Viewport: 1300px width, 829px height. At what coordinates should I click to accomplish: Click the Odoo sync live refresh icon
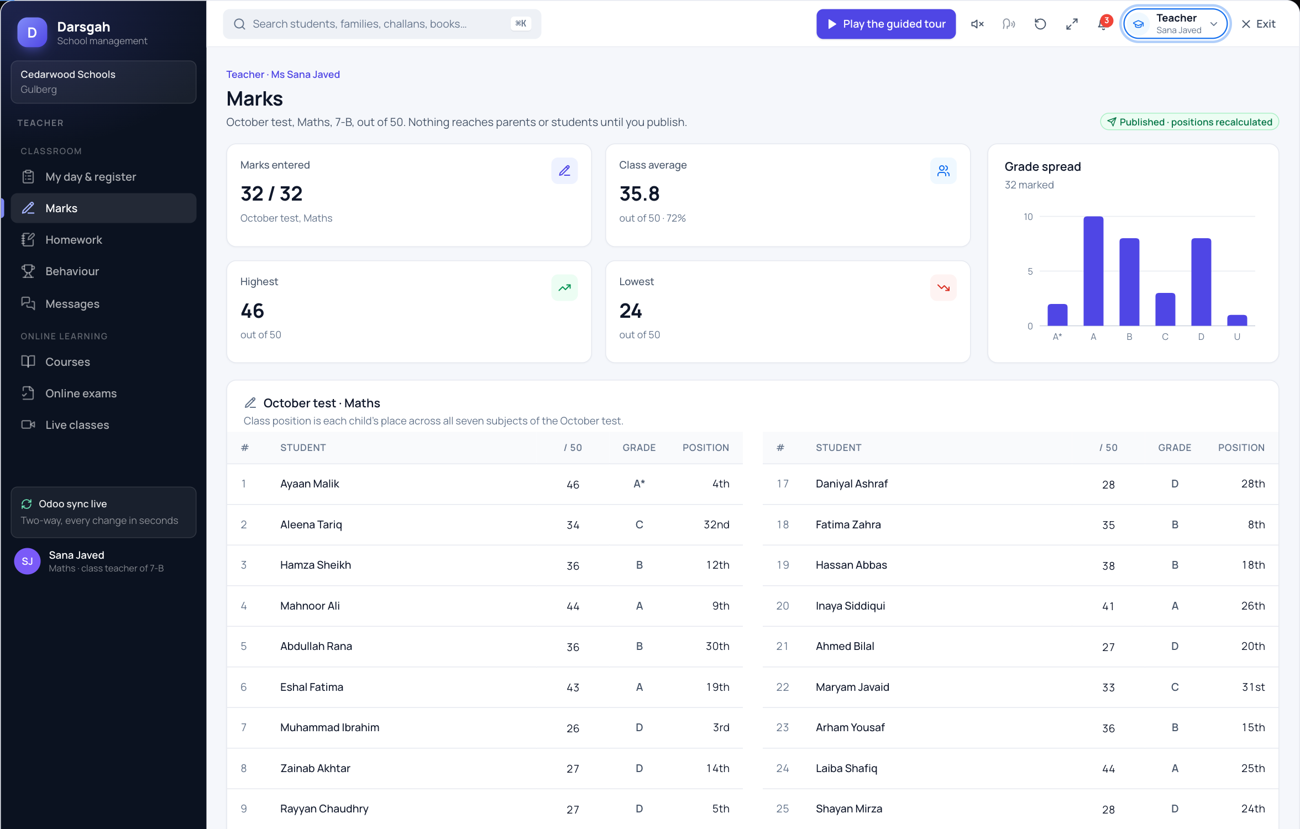point(27,503)
